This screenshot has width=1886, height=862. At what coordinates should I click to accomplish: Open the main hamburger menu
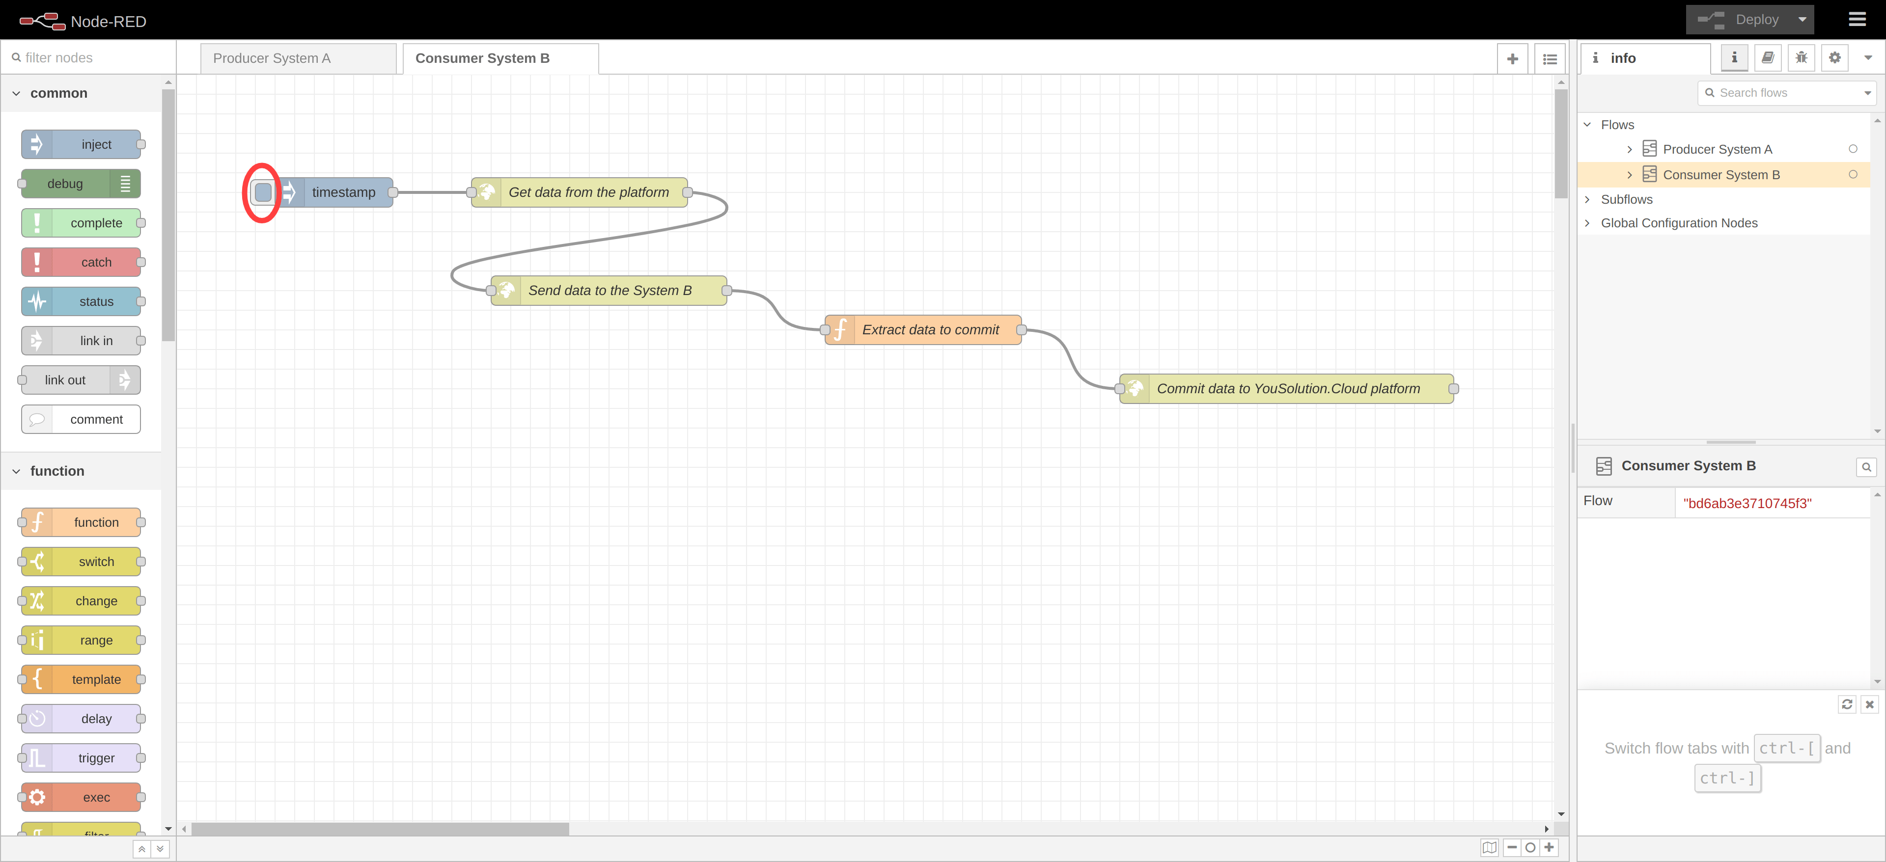1857,20
